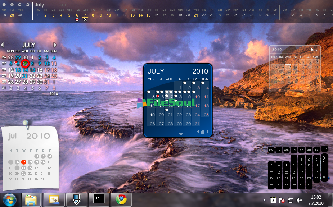Open the calendar tray icon showing 7
This screenshot has width=333, height=207.
point(273,200)
